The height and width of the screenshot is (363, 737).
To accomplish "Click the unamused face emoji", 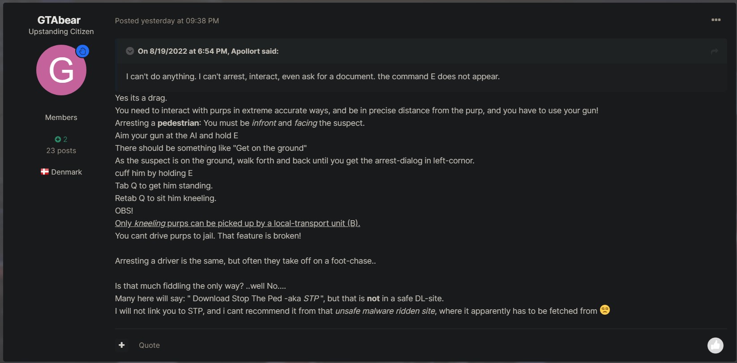I will 604,310.
